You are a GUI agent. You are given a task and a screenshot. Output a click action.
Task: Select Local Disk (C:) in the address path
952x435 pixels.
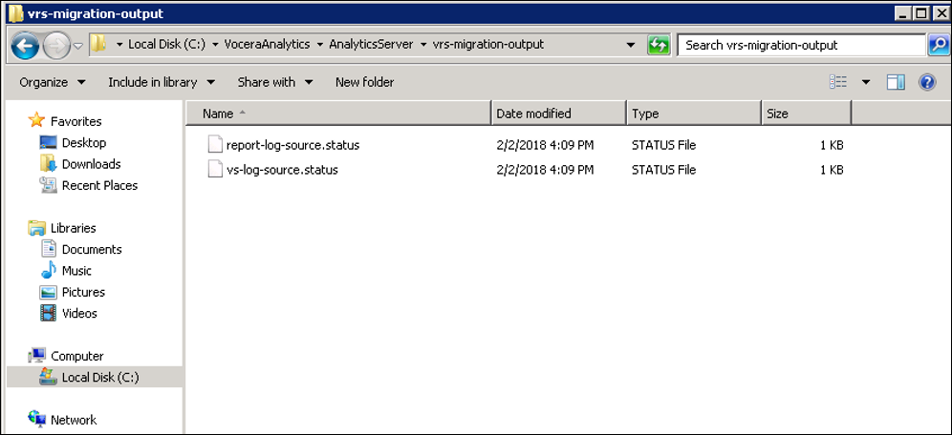[166, 44]
